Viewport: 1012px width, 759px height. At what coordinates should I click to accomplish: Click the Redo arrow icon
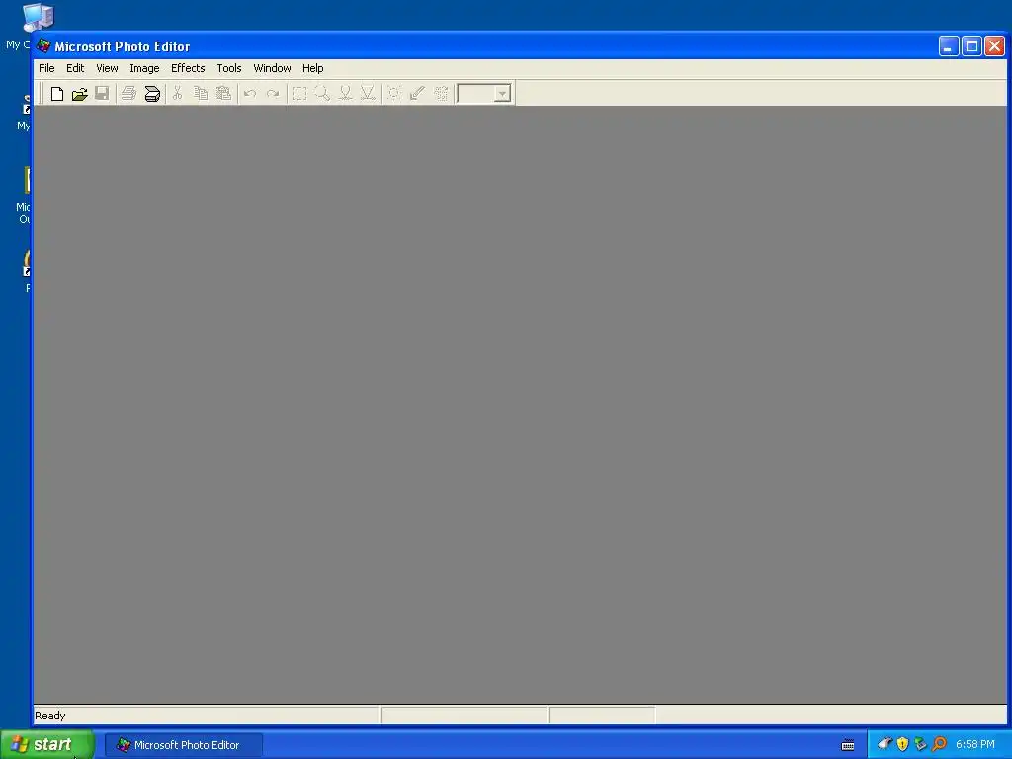(273, 94)
